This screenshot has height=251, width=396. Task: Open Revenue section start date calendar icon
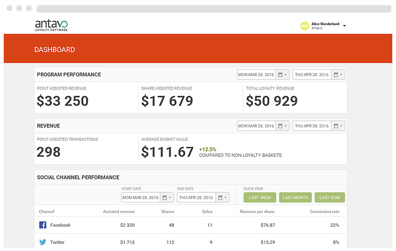tap(282, 126)
